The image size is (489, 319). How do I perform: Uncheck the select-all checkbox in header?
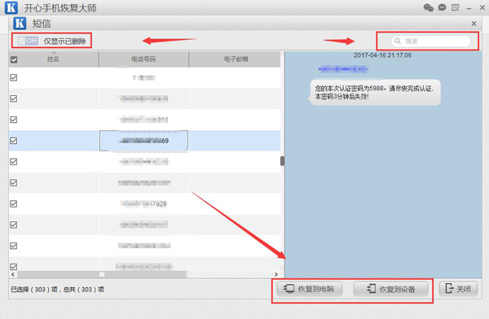[x=14, y=59]
